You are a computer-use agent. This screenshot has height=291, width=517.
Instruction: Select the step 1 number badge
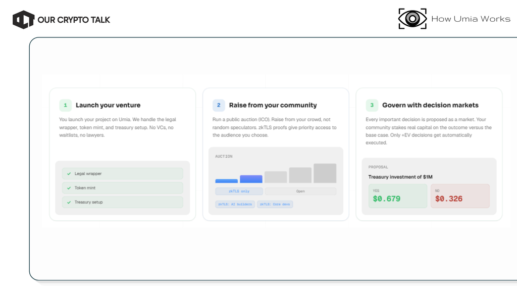click(65, 105)
